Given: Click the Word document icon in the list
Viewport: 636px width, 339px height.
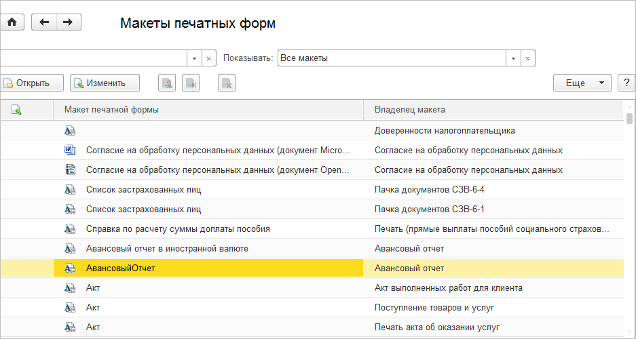Looking at the screenshot, I should coord(70,151).
